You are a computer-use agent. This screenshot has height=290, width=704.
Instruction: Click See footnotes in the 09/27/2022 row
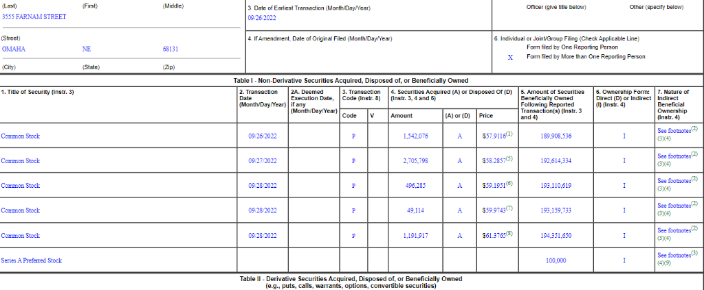click(674, 156)
